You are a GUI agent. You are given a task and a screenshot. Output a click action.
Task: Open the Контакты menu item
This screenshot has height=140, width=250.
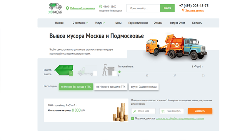[197, 23]
